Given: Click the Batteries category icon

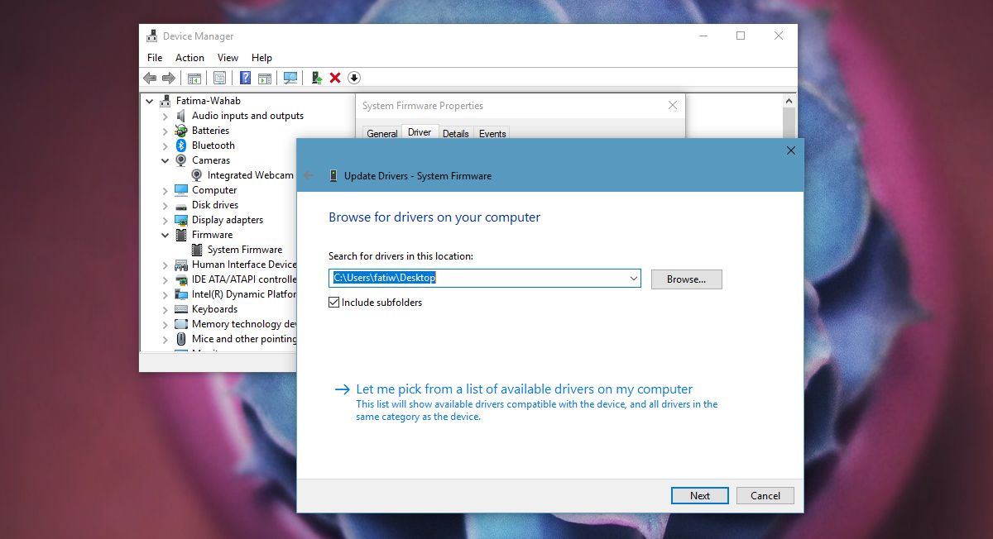Looking at the screenshot, I should pos(181,131).
